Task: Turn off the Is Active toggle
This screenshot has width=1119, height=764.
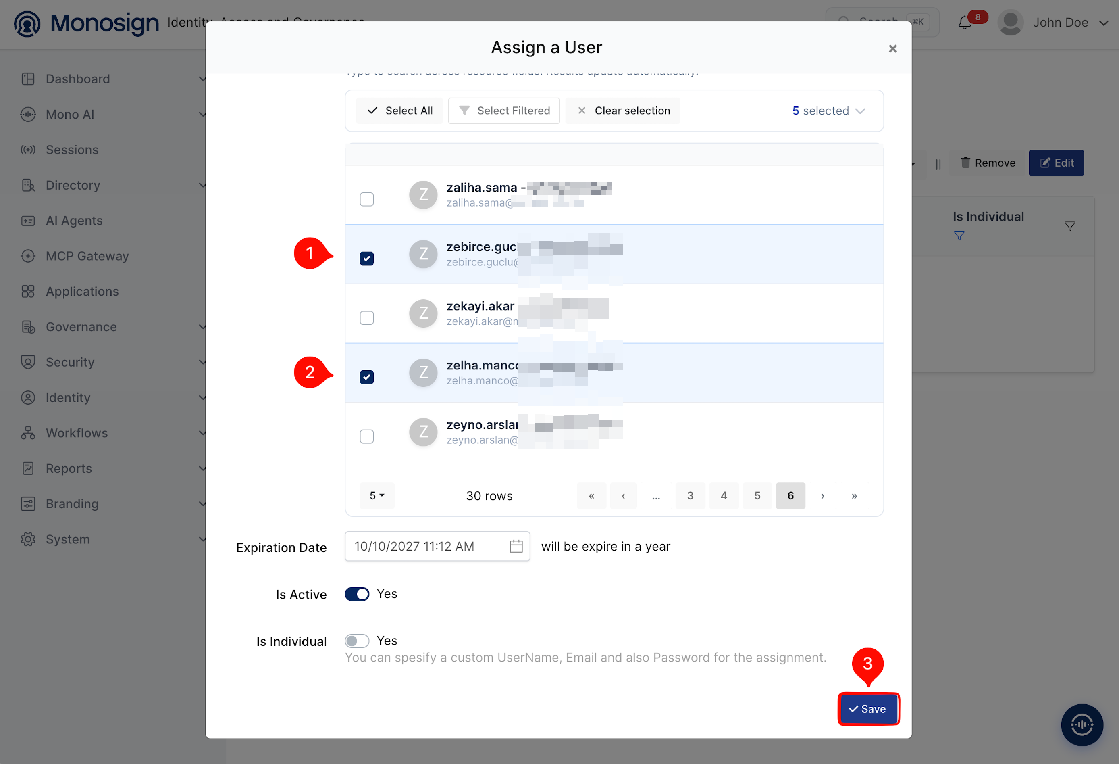Action: [x=357, y=594]
